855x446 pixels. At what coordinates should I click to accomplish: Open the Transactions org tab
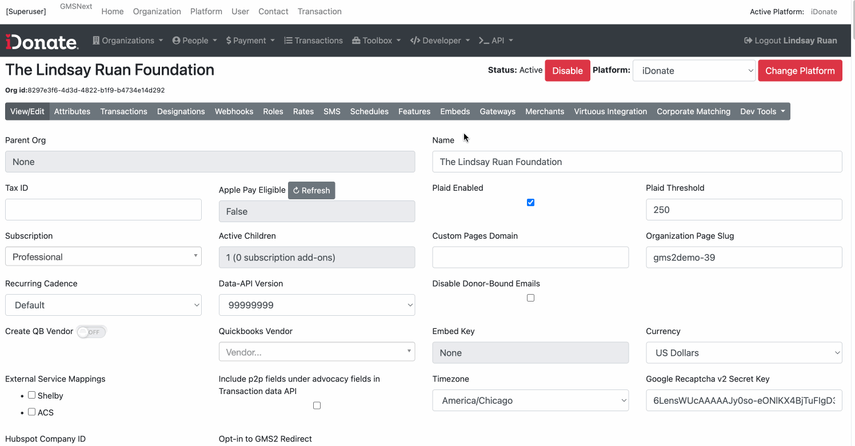pos(124,111)
